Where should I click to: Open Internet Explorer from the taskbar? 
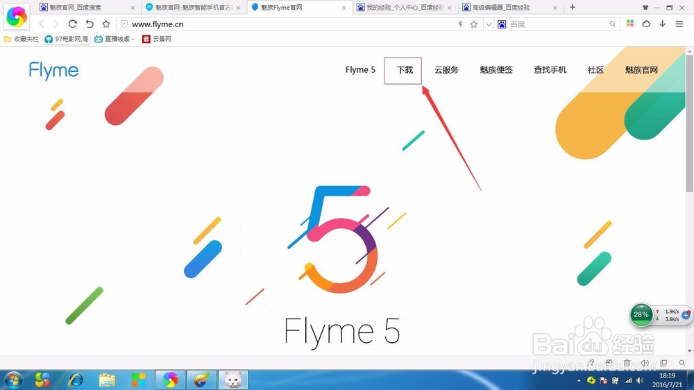click(x=75, y=380)
